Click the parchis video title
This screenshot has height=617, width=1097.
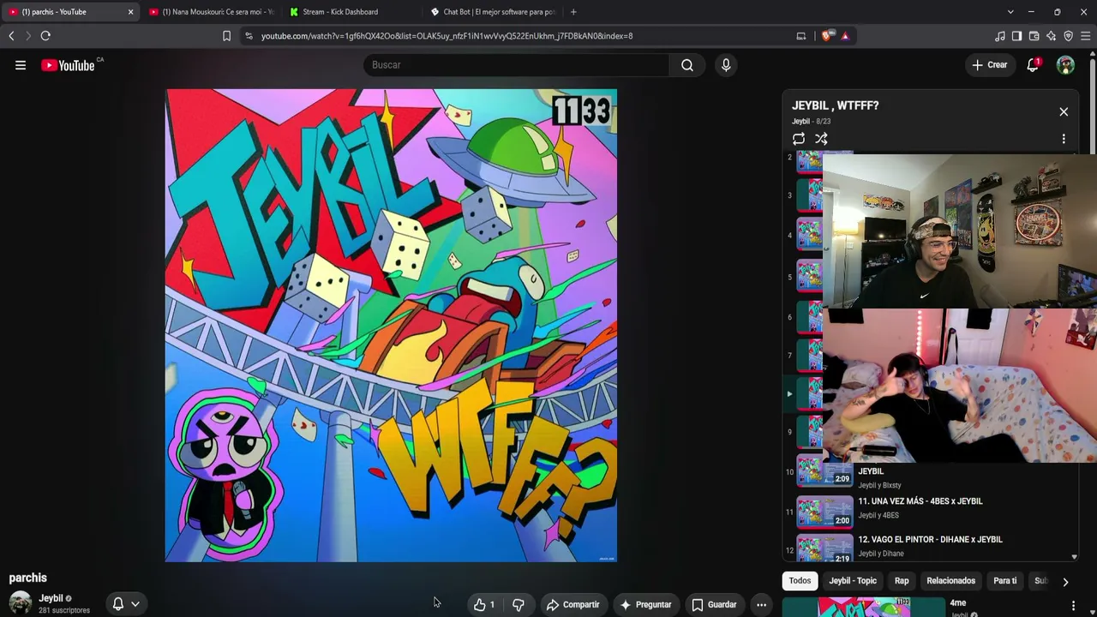point(28,578)
